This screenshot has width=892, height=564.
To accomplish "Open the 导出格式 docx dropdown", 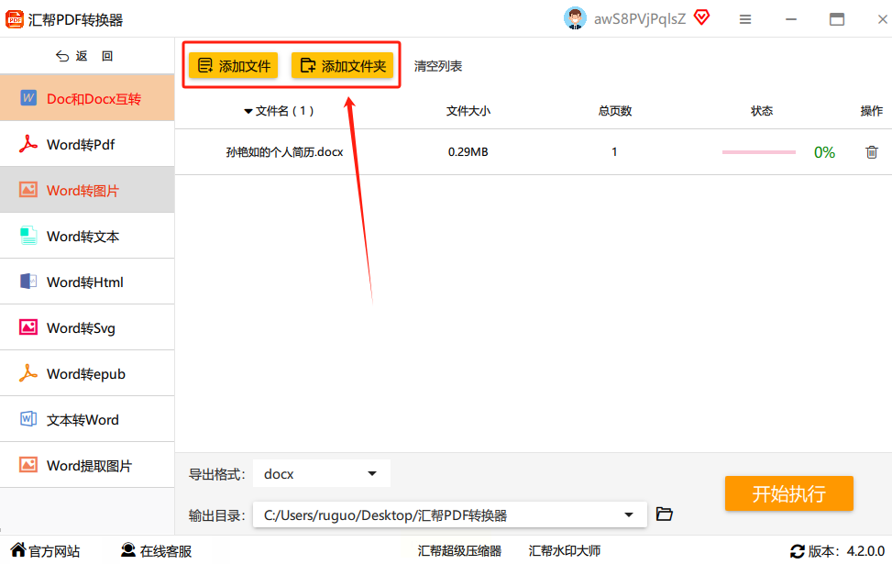I will 322,473.
